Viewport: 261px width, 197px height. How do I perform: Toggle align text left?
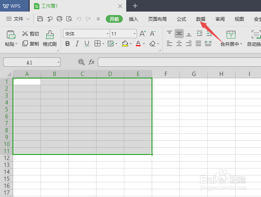click(169, 44)
